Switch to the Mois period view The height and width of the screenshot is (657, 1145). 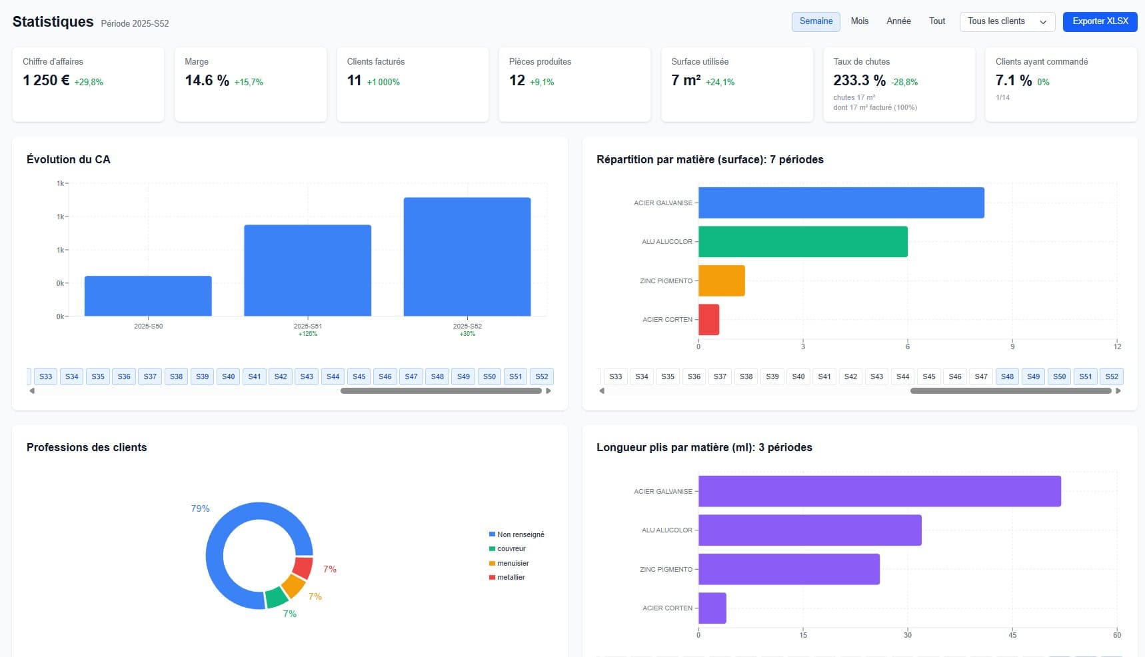point(860,21)
